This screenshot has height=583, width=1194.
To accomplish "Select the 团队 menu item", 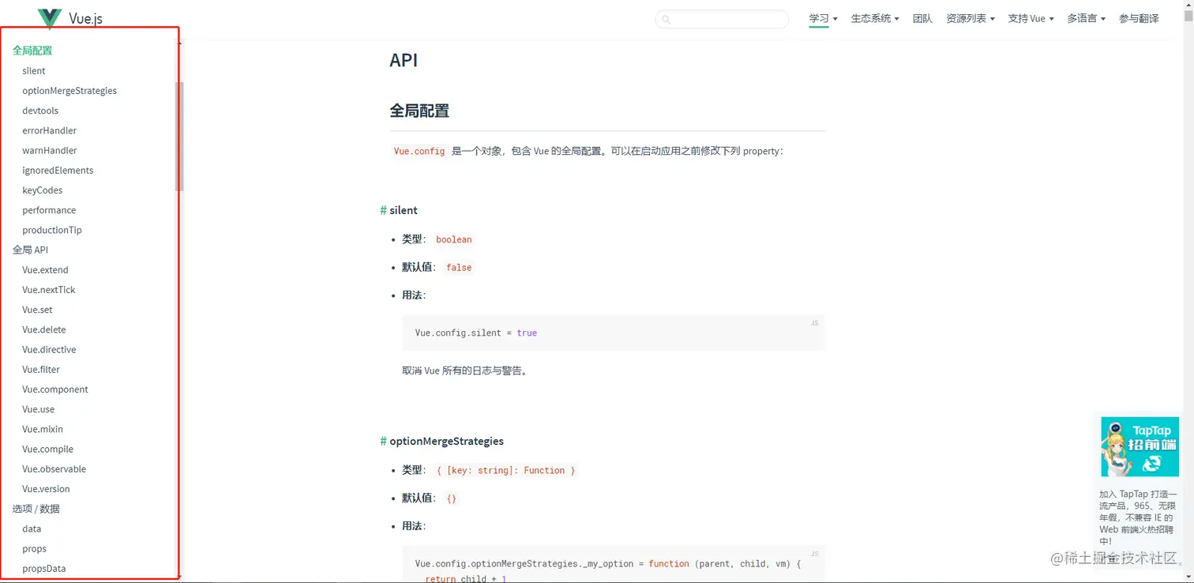I will (x=922, y=18).
